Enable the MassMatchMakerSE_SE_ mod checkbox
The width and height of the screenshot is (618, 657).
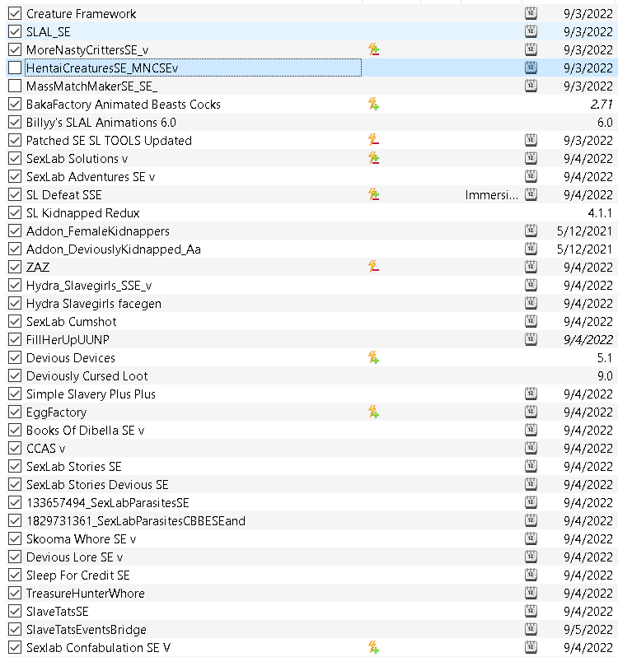15,86
